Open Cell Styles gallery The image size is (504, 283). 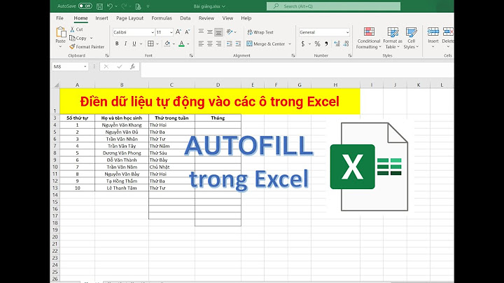point(412,38)
